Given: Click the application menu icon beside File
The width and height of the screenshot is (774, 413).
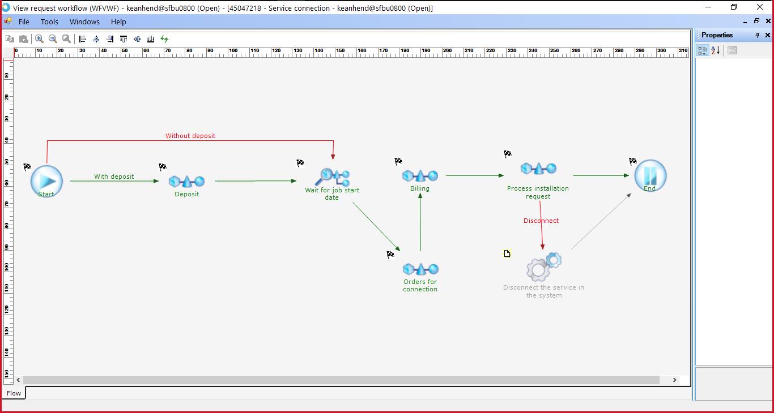Looking at the screenshot, I should pyautogui.click(x=7, y=21).
